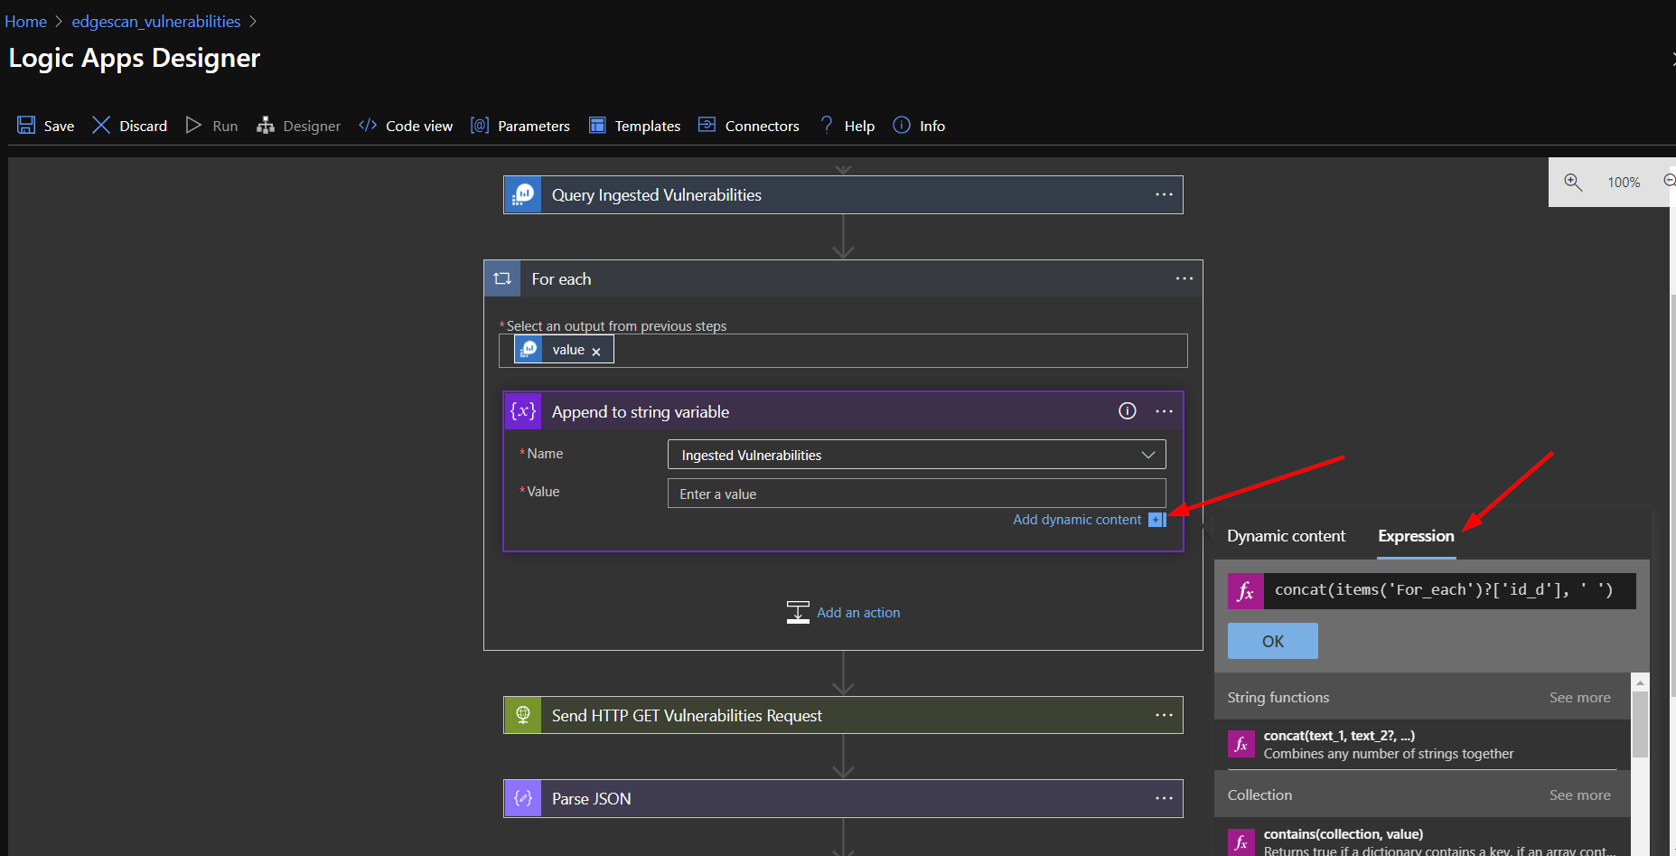Click the Save button label

pyautogui.click(x=59, y=126)
